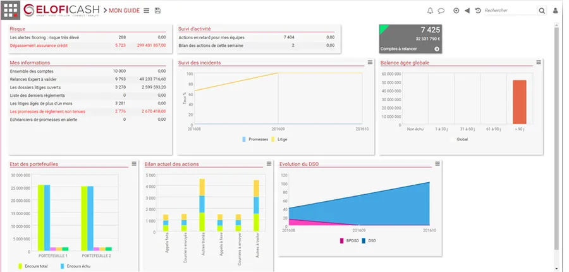Click the user profile icon
This screenshot has width=569, height=272.
click(x=555, y=11)
